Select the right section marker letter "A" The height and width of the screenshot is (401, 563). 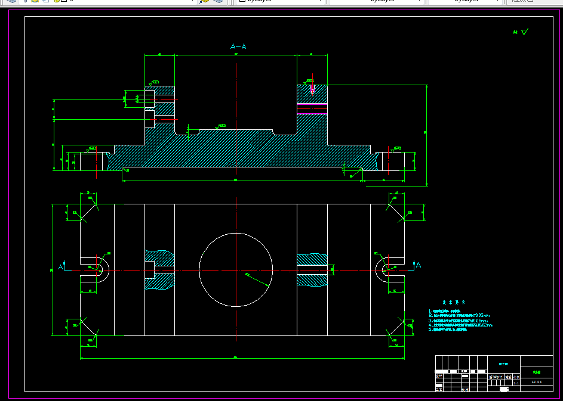[419, 265]
